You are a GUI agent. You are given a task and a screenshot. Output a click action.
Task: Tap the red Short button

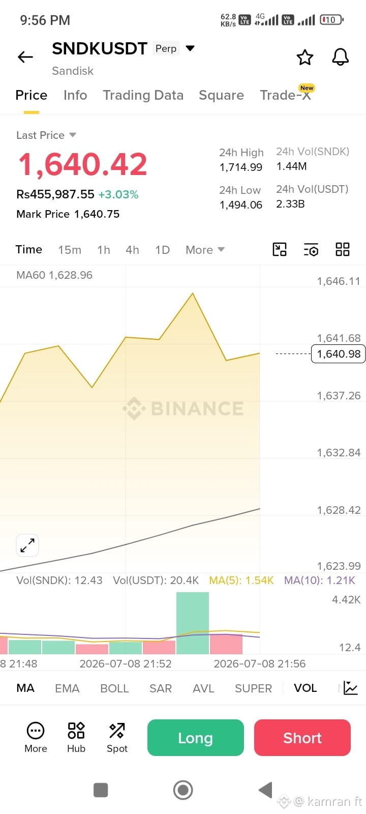[x=302, y=738]
